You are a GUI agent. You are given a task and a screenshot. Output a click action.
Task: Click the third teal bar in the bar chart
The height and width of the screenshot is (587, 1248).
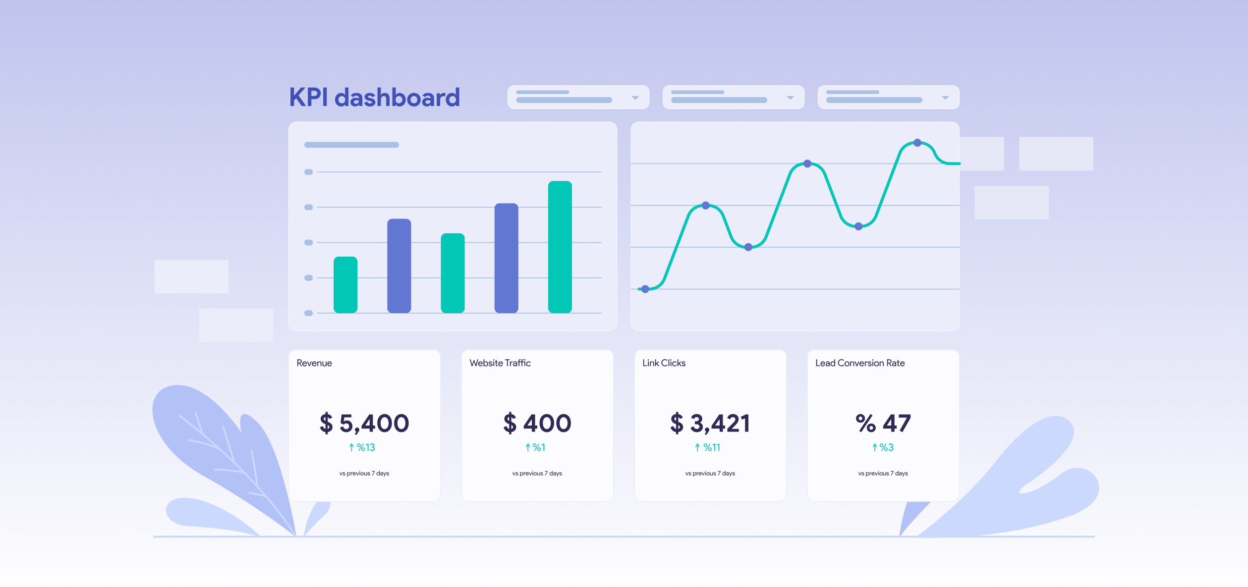point(453,272)
